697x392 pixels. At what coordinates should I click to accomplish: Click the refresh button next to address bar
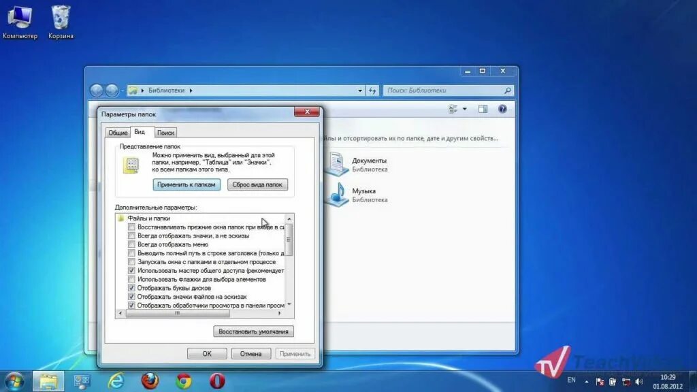point(372,91)
